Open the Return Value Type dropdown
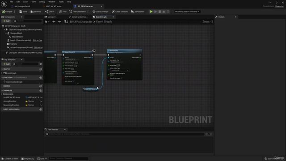Screen dimensions: 286x161 (120, 70)
